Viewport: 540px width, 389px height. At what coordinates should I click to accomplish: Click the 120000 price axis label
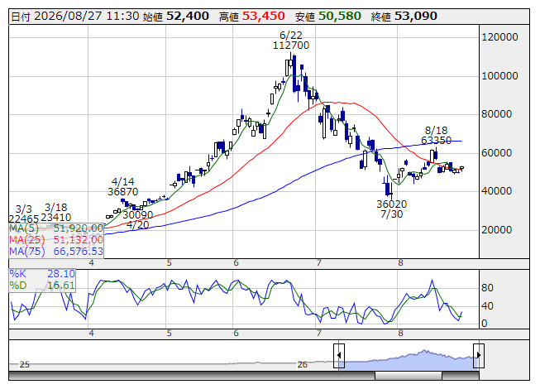499,37
